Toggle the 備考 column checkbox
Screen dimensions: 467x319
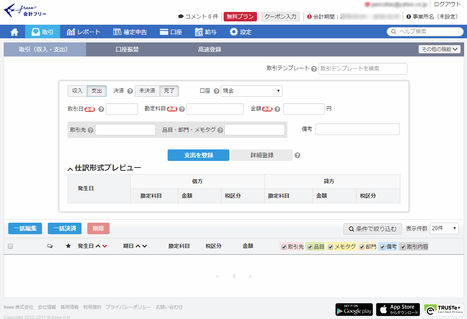(383, 247)
